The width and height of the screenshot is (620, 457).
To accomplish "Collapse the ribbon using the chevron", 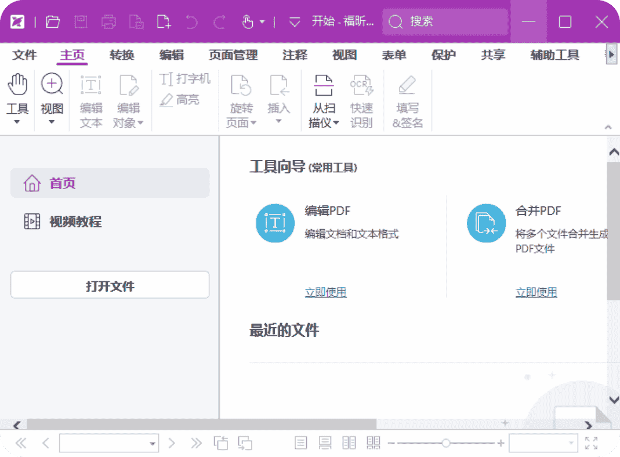I will coord(608,127).
